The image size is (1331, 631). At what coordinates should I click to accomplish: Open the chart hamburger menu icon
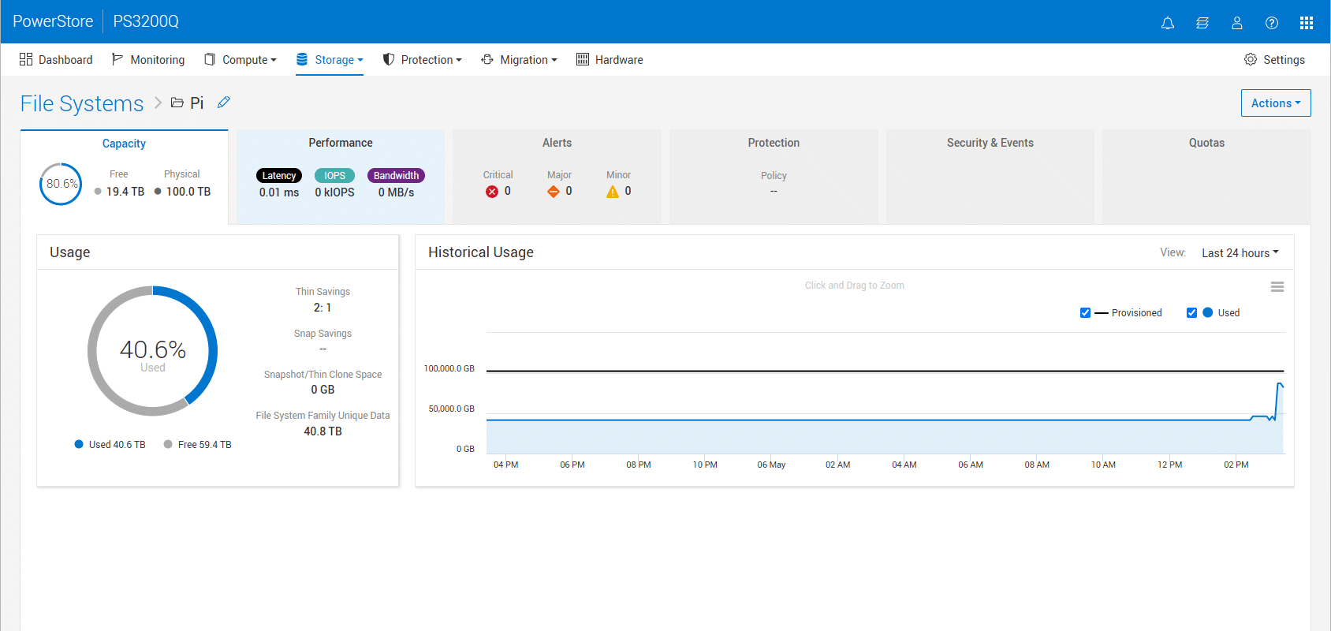pos(1277,287)
